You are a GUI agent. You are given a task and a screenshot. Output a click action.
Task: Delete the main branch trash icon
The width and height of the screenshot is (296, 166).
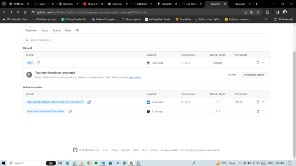tap(258, 63)
